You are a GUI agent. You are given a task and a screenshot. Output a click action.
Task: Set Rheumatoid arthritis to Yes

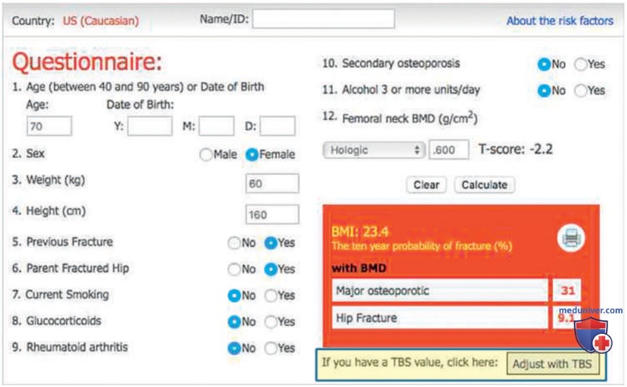click(271, 348)
